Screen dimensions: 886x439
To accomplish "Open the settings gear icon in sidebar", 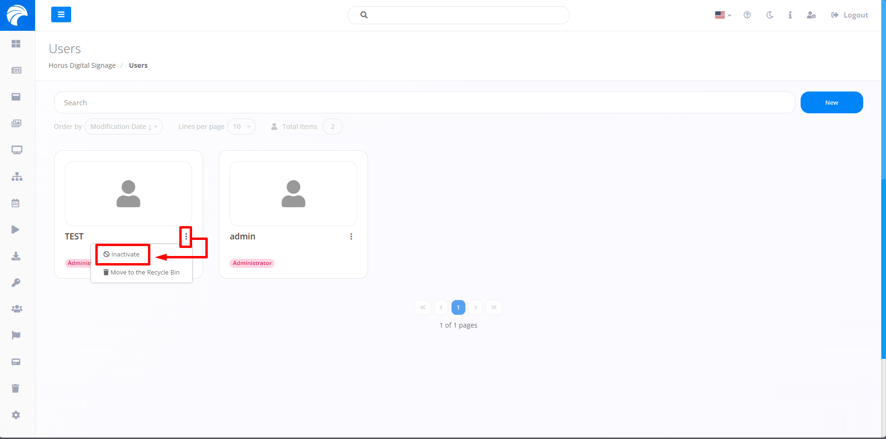I will click(x=16, y=415).
